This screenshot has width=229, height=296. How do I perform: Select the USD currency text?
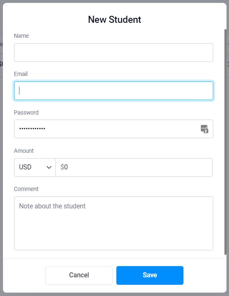tap(25, 167)
